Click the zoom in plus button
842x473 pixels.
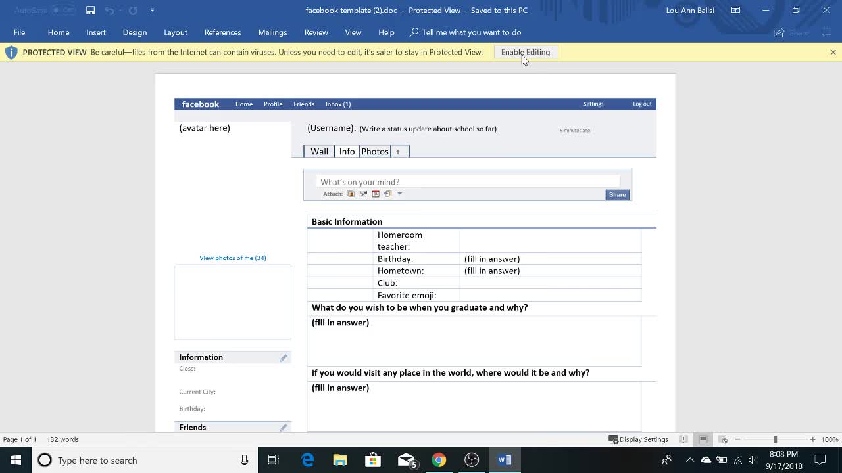[813, 439]
